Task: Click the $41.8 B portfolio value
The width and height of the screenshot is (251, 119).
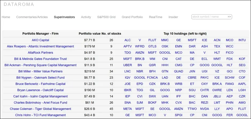Action: (x=90, y=59)
